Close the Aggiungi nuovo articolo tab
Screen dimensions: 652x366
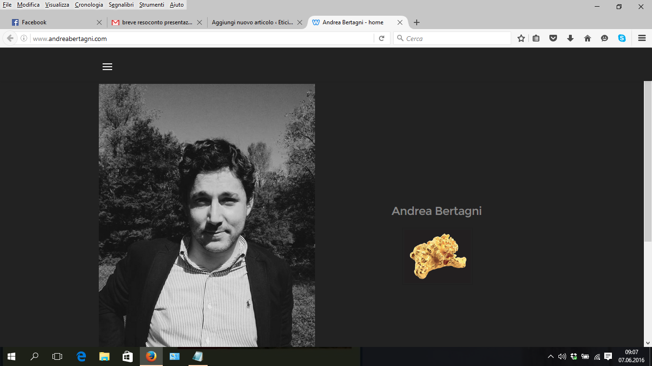coord(300,22)
